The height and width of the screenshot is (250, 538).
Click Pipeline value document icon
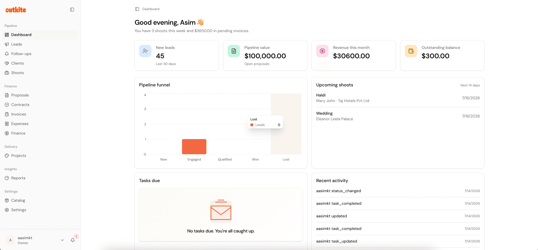pyautogui.click(x=234, y=51)
